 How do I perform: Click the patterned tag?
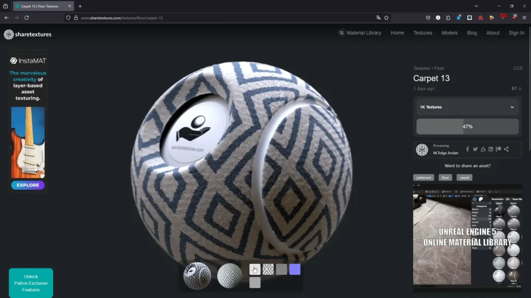pyautogui.click(x=424, y=177)
